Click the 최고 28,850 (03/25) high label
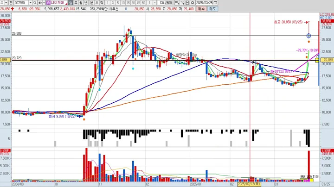 point(288,22)
